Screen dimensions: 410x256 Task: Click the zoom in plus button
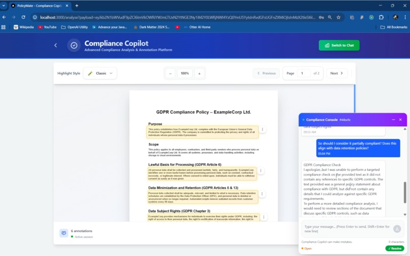coord(199,73)
